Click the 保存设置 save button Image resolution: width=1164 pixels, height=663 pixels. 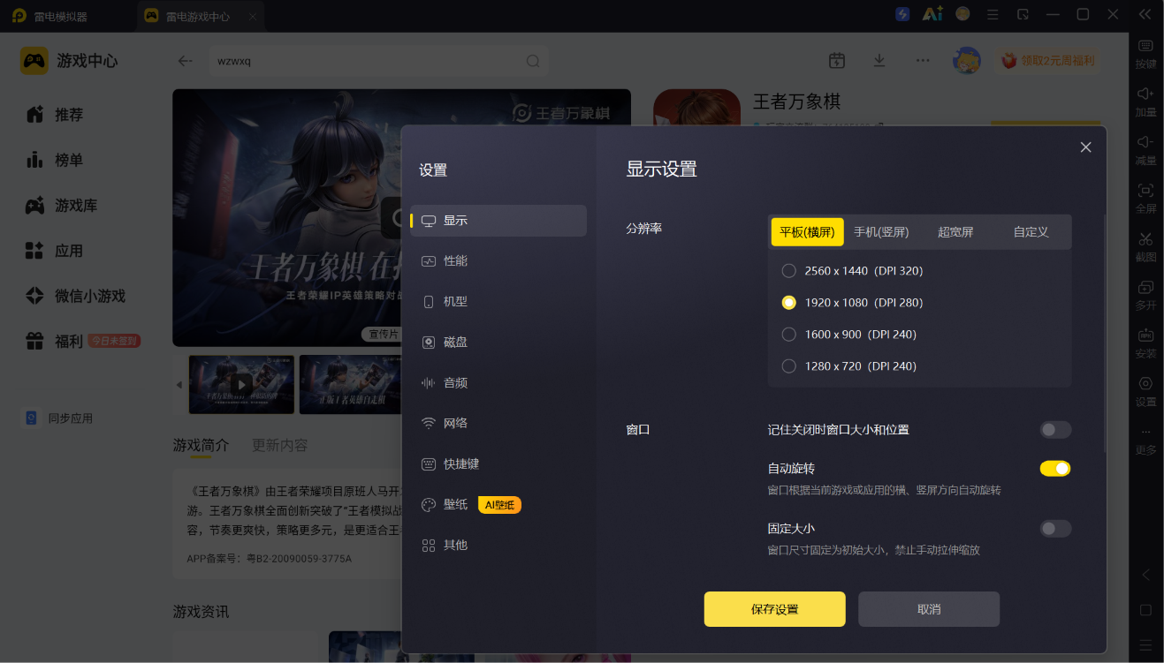[775, 609]
